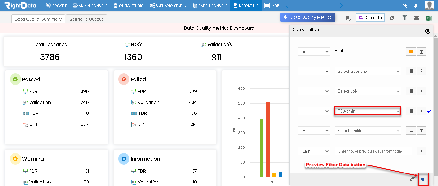Open the orange folder browse icon

point(411,52)
